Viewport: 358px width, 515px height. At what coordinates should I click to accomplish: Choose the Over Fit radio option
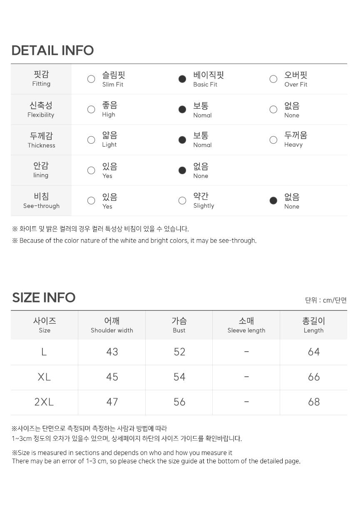point(273,79)
